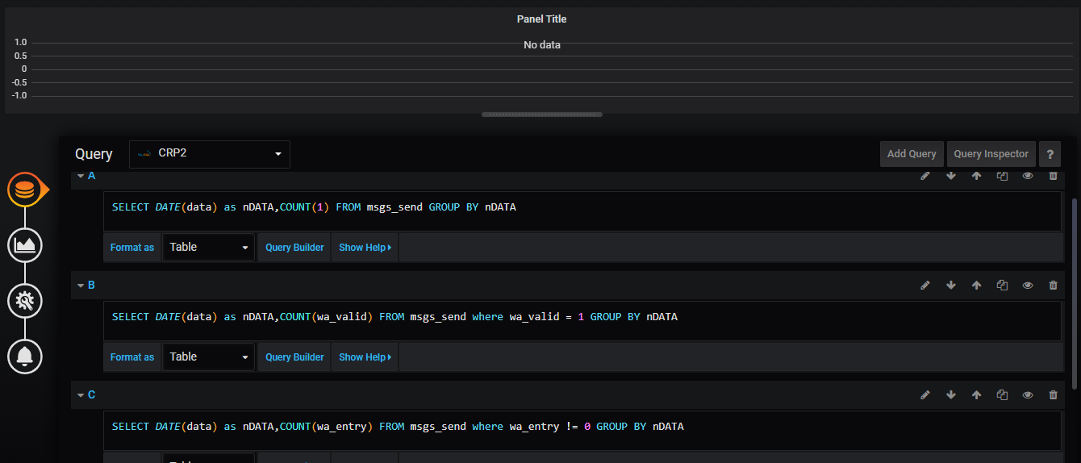Screen dimensions: 1081x463
Task: Open the Visualization tab chart icon
Action: pyautogui.click(x=25, y=244)
